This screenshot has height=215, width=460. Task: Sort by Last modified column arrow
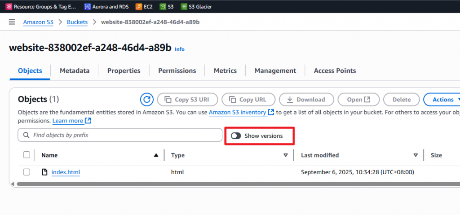coord(416,155)
